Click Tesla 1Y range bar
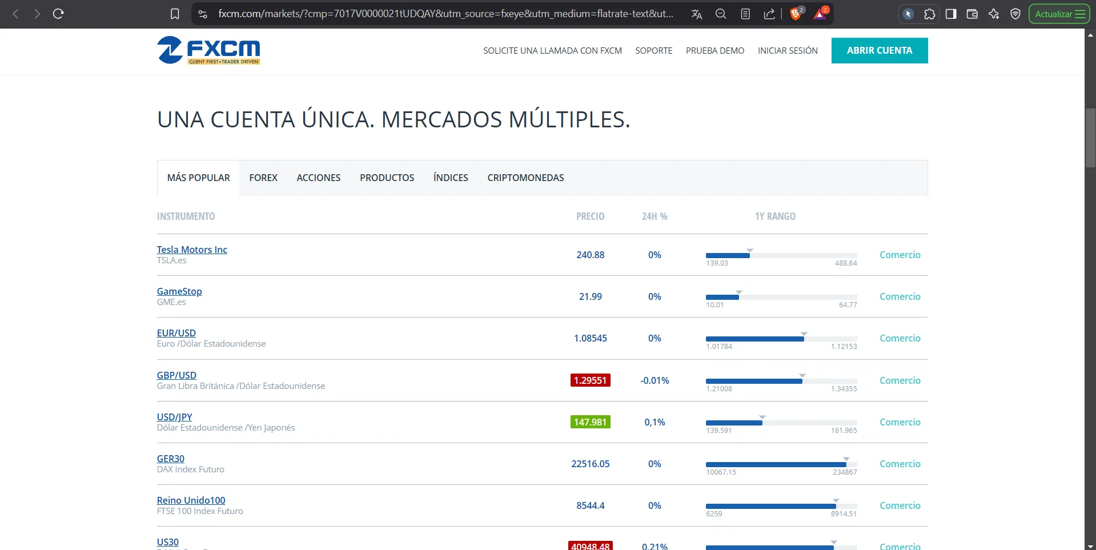Image resolution: width=1096 pixels, height=550 pixels. 781,255
